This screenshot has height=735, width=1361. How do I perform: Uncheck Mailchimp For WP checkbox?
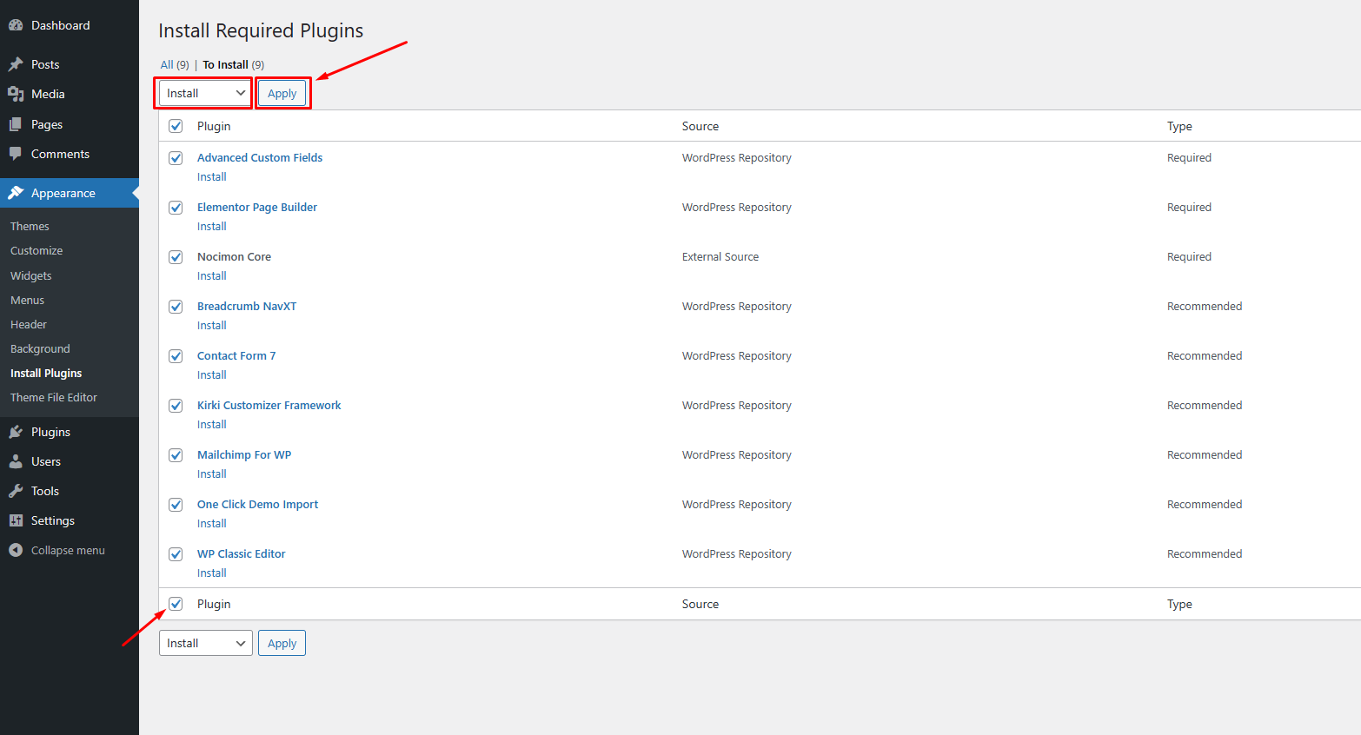(176, 455)
